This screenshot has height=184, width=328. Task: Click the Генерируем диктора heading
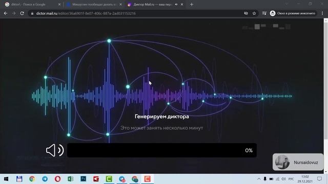(x=162, y=117)
